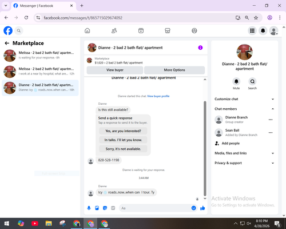This screenshot has height=229, width=286.
Task: Open the Marketplace storefront icon
Action: coord(168,30)
